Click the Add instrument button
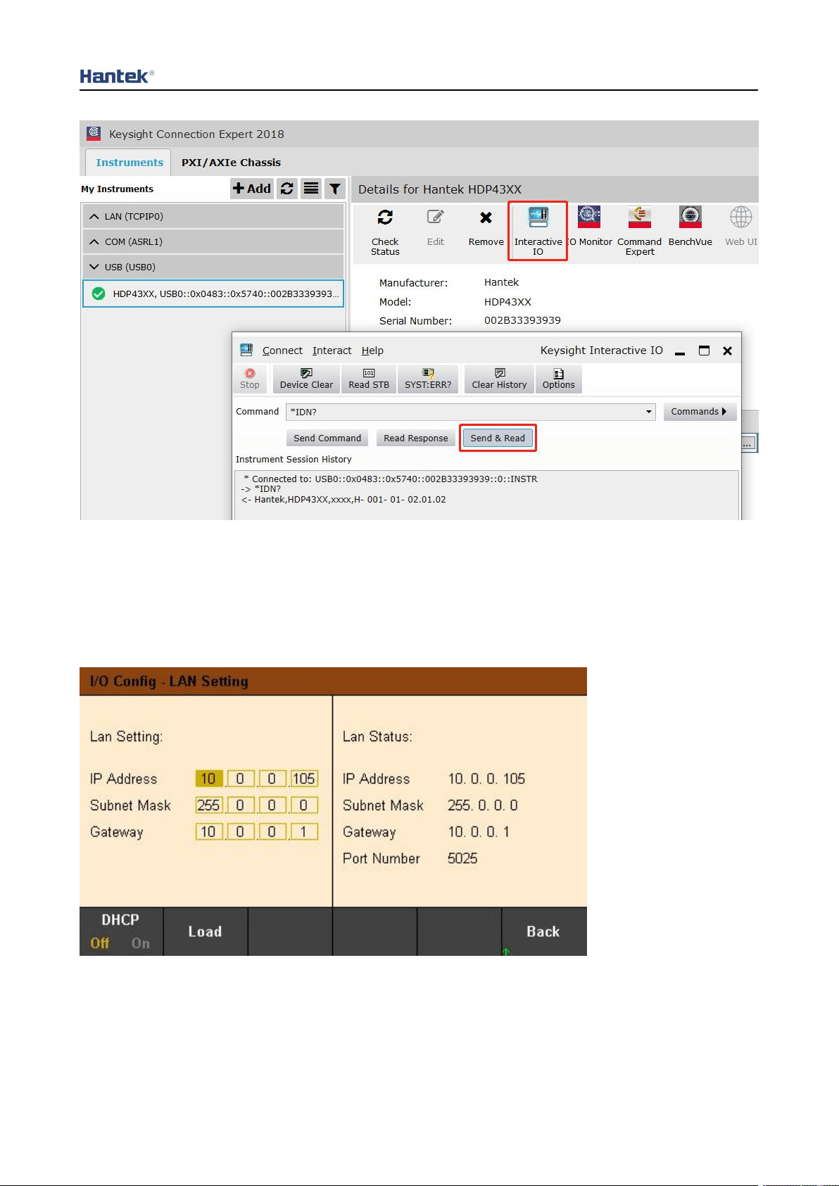 coord(252,189)
